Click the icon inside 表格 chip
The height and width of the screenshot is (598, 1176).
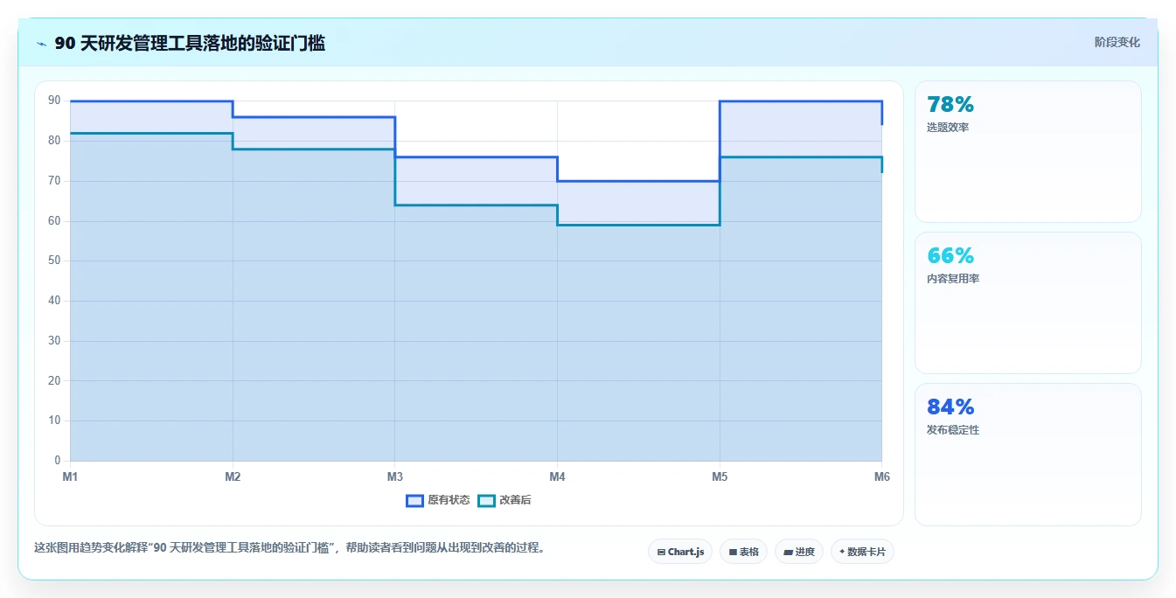coord(733,553)
